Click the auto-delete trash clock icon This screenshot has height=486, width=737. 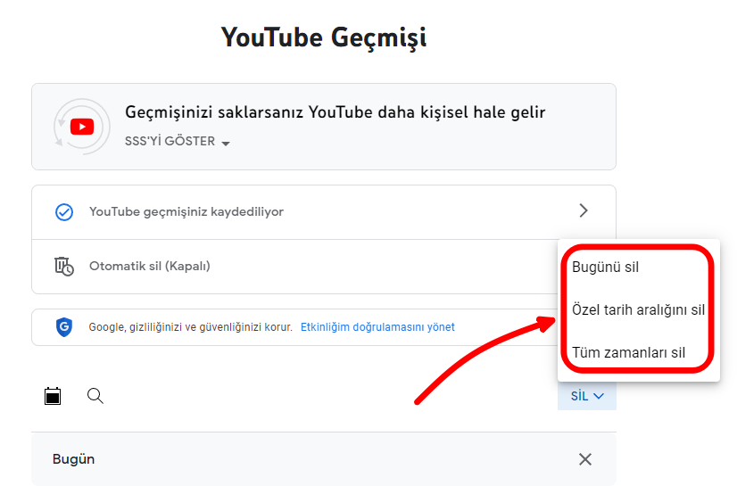click(x=63, y=266)
